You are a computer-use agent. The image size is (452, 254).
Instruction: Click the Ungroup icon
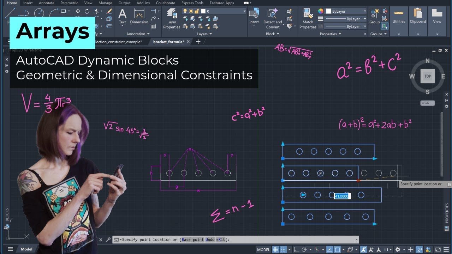click(385, 12)
